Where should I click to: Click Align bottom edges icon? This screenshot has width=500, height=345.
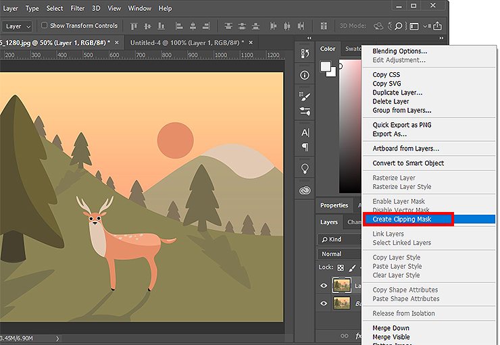pyautogui.click(x=161, y=26)
